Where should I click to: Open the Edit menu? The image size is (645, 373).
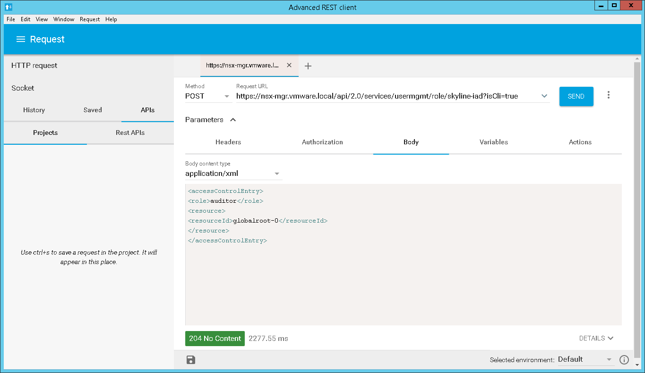(x=26, y=19)
